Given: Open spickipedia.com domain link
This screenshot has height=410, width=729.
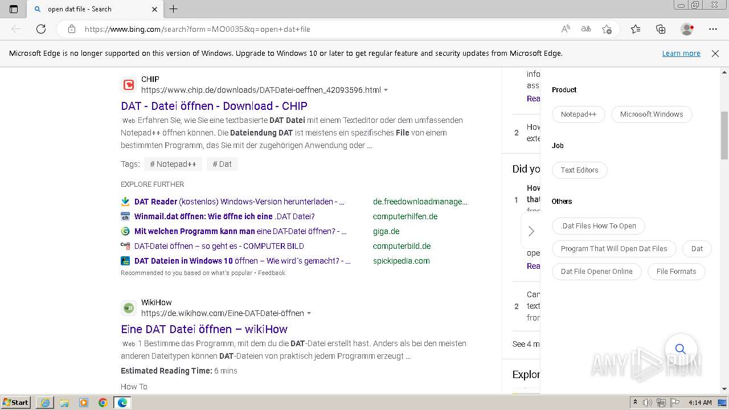Looking at the screenshot, I should tap(402, 261).
